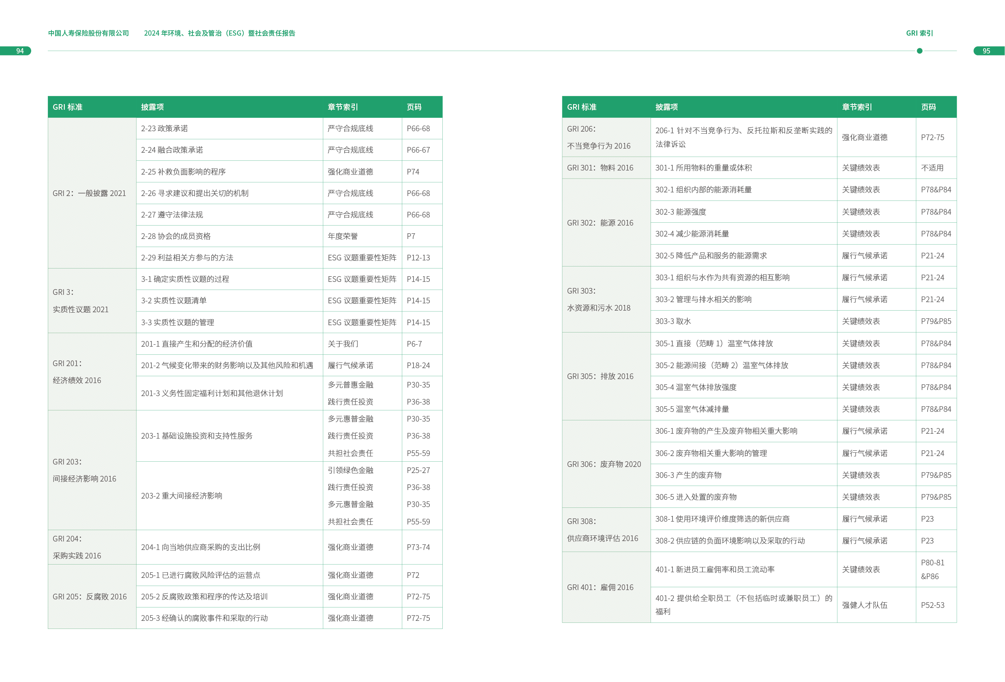Viewport: 1005px width, 682px height.
Task: Click '披露项' column header in left table
Action: click(152, 107)
